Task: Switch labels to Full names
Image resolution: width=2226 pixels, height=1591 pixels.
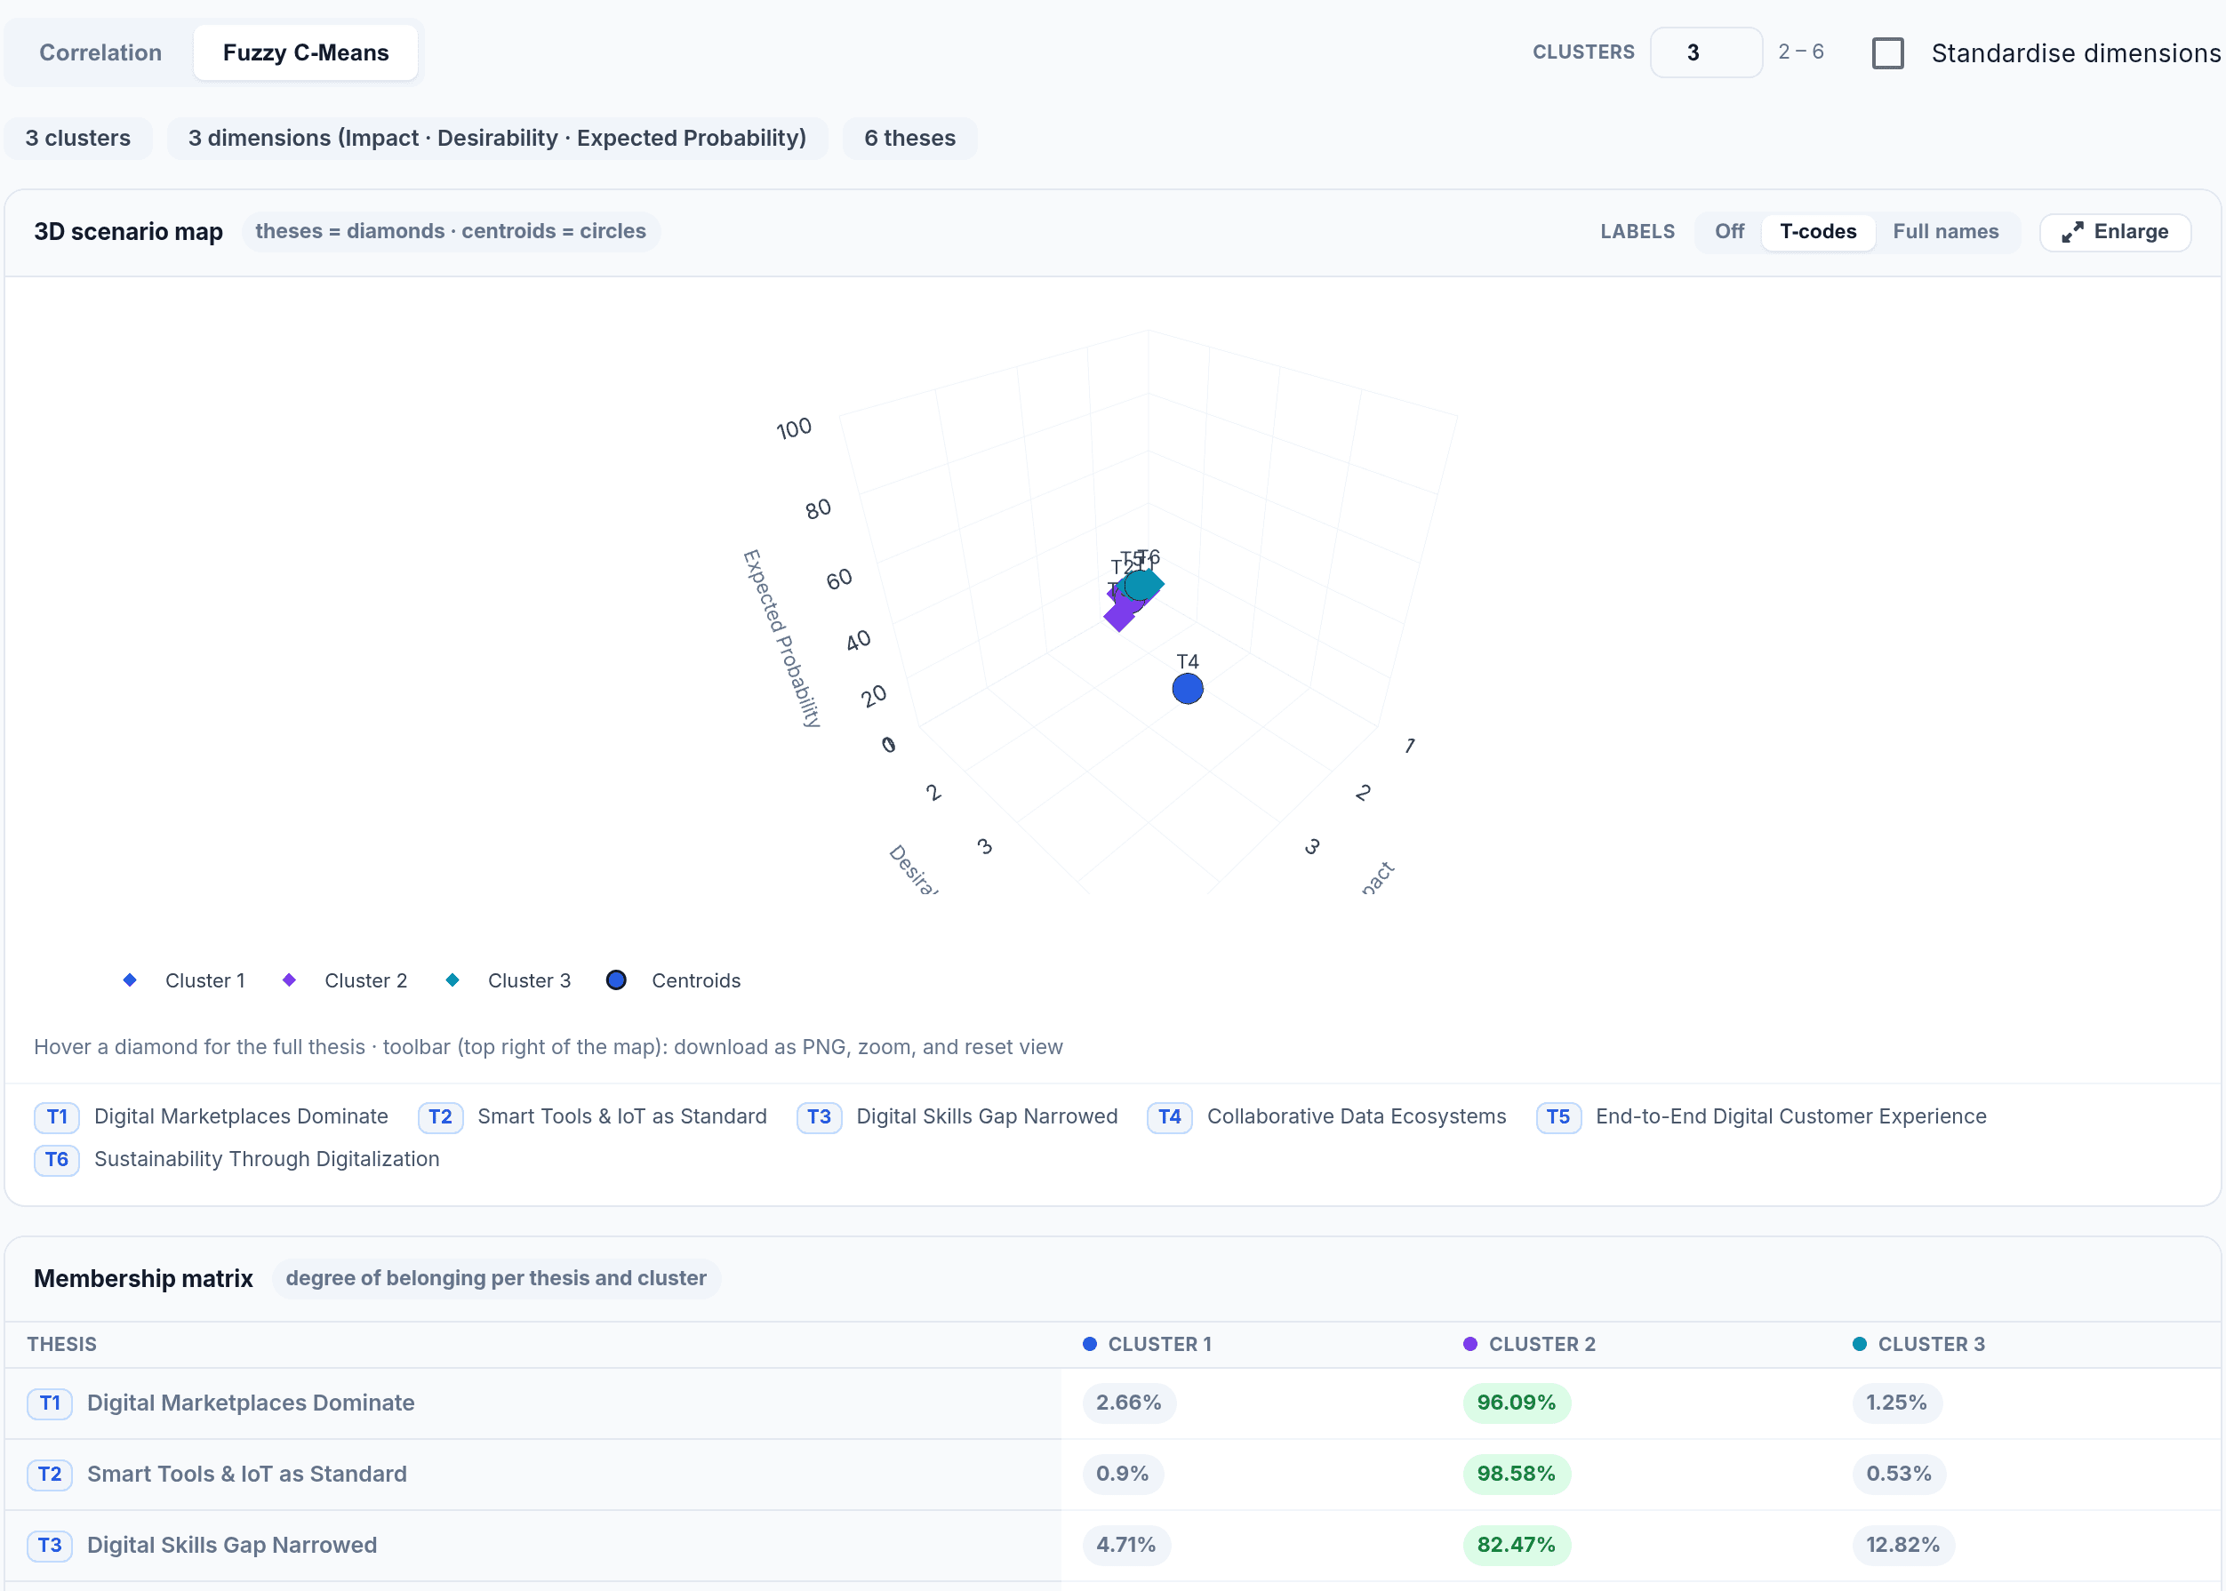Action: coord(1945,232)
